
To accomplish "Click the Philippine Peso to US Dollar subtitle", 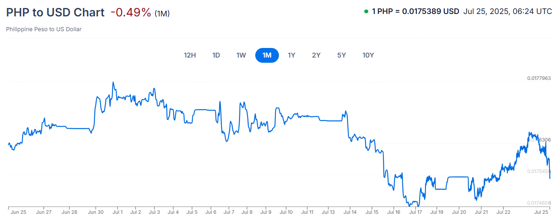I will (x=44, y=29).
